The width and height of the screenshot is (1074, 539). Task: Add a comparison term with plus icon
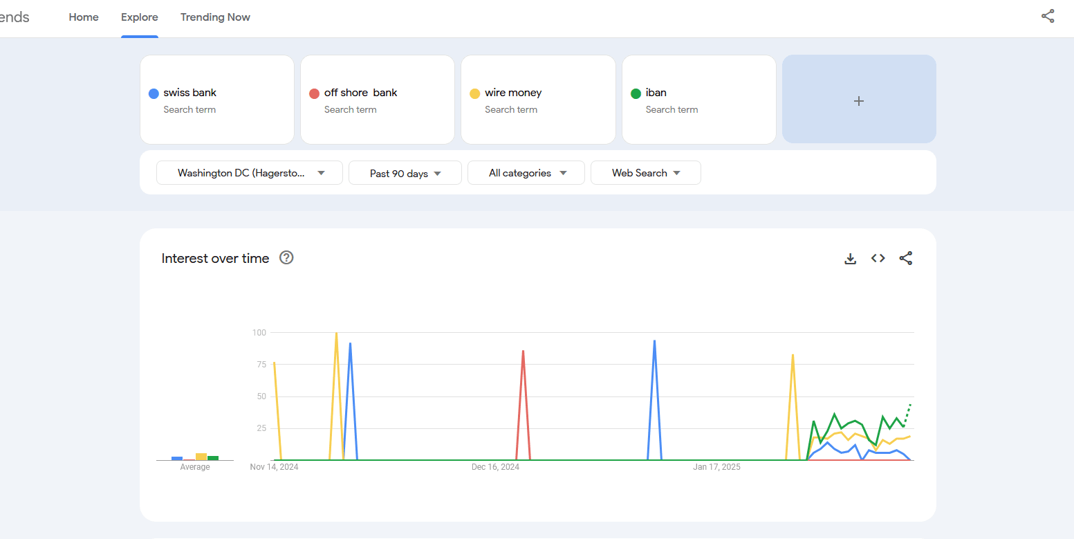click(x=858, y=101)
